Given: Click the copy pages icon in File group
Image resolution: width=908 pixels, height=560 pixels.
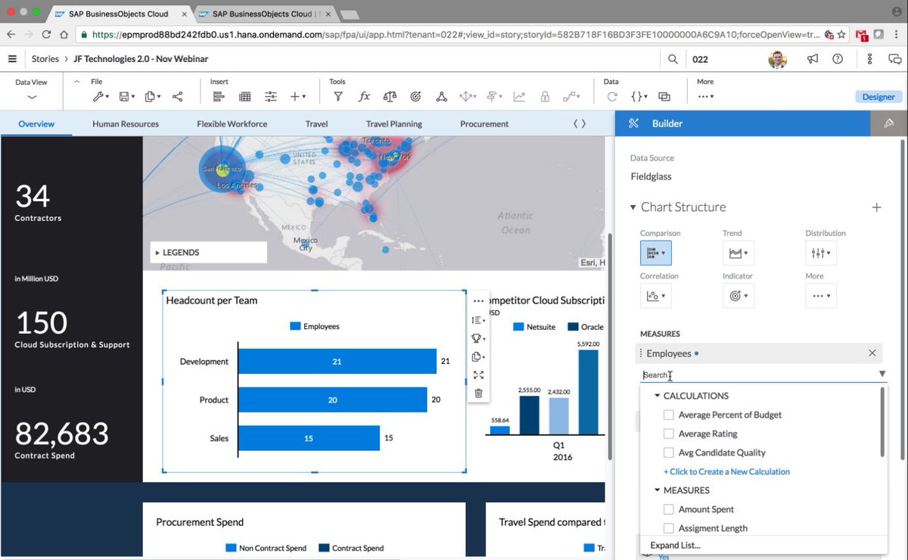Looking at the screenshot, I should (x=153, y=97).
